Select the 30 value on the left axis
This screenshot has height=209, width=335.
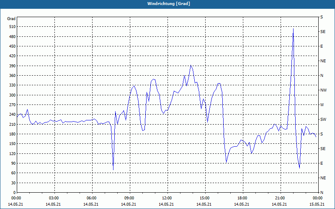point(13,183)
